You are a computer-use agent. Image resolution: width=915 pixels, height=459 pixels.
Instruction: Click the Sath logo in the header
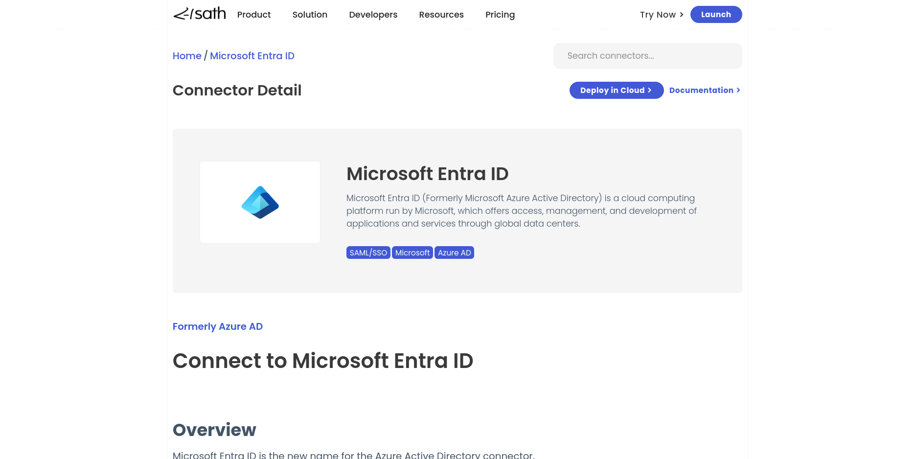coord(200,14)
